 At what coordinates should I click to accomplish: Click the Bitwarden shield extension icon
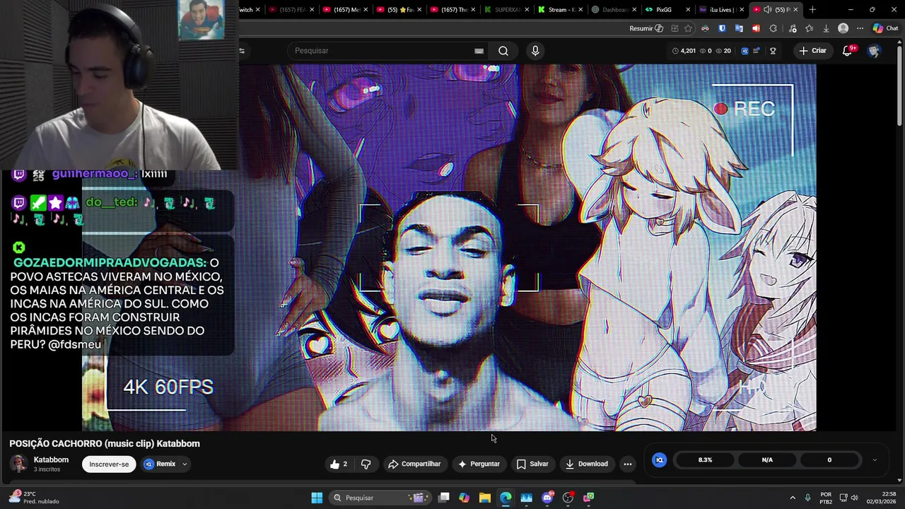pos(722,28)
